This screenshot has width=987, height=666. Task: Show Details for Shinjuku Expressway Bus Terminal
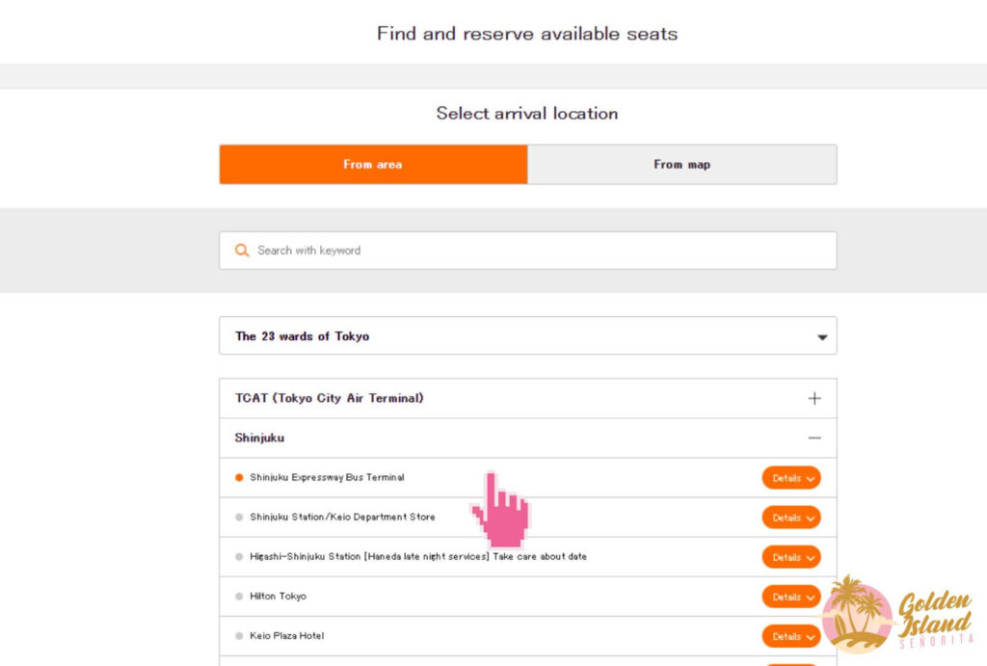791,478
